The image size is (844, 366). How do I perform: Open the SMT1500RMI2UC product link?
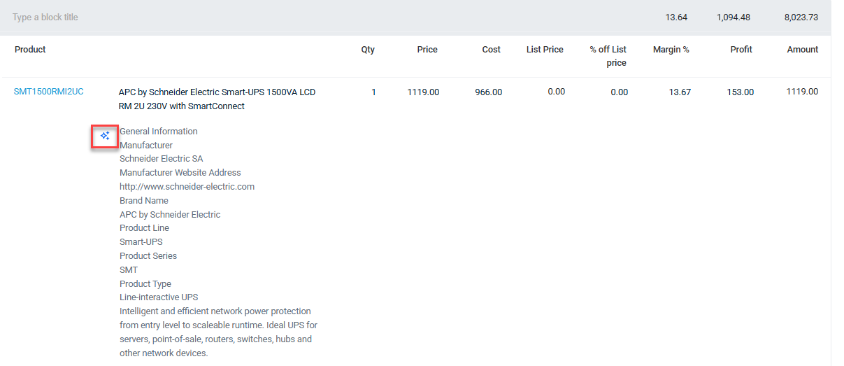pyautogui.click(x=49, y=92)
